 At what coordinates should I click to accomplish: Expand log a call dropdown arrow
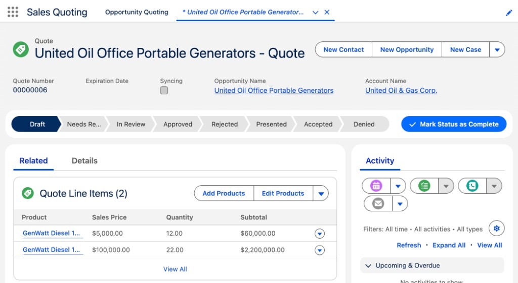coord(494,186)
